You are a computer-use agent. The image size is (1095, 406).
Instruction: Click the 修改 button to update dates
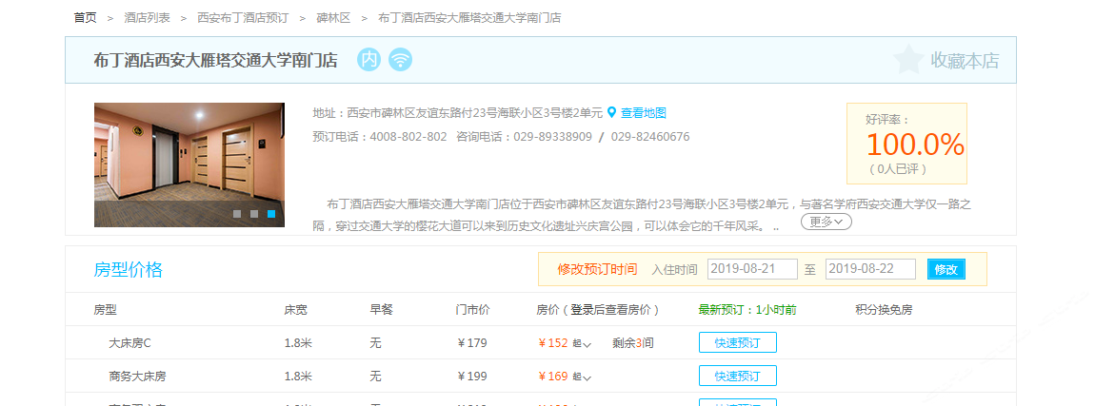point(946,269)
